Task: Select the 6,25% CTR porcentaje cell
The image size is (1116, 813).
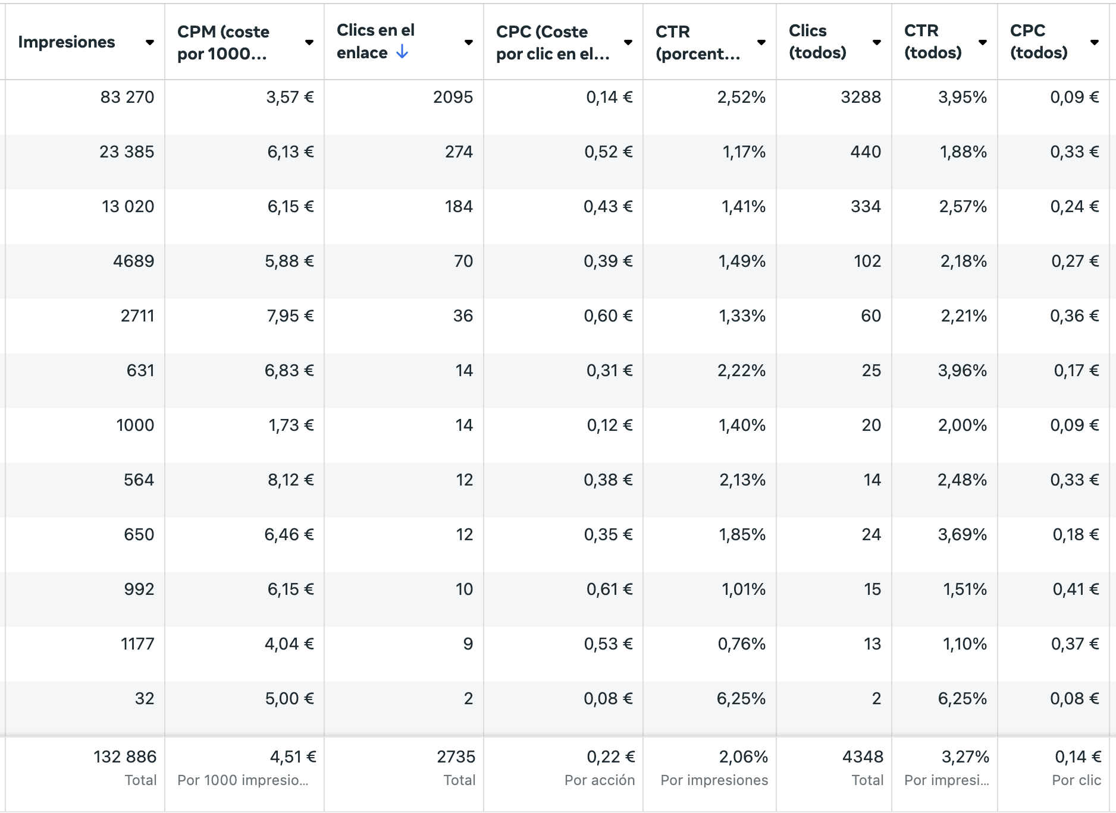Action: click(741, 699)
